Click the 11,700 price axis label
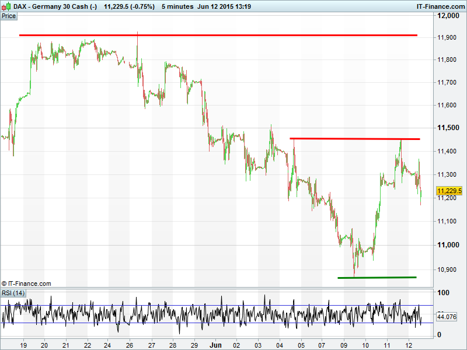Viewport: 467px width, 350px height. pos(447,82)
